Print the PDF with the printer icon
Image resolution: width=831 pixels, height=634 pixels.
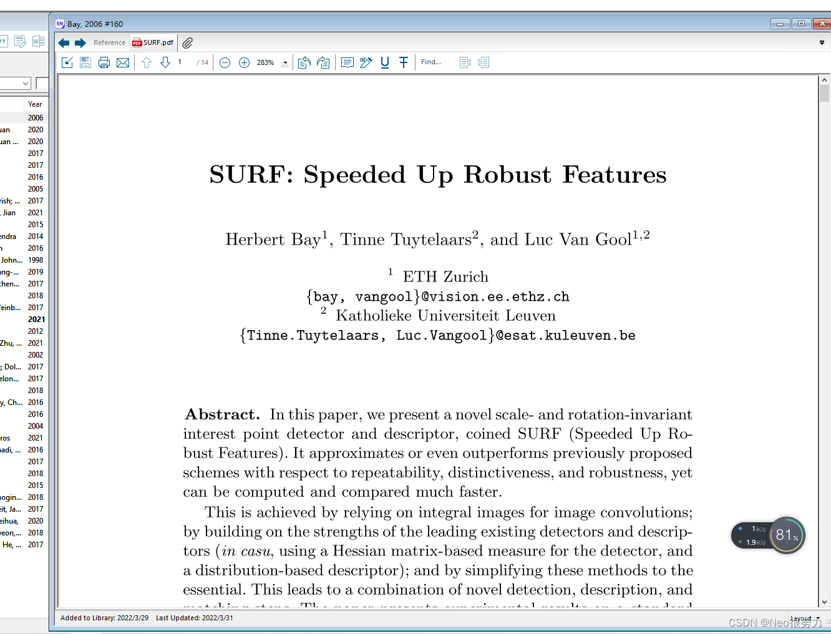click(x=104, y=62)
